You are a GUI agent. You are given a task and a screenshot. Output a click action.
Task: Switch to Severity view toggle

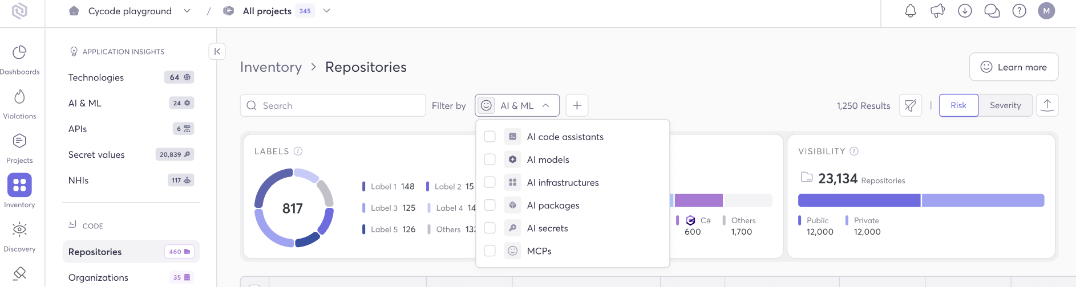point(1005,105)
